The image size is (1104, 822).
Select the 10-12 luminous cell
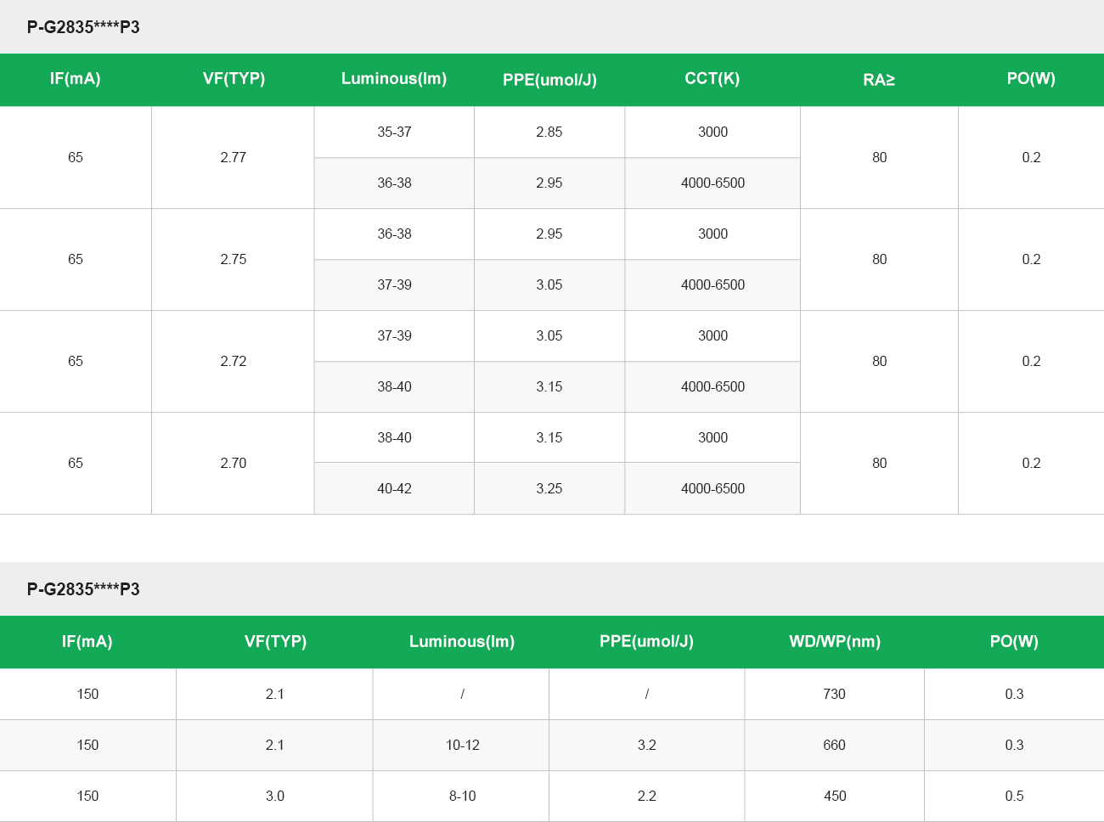click(462, 745)
